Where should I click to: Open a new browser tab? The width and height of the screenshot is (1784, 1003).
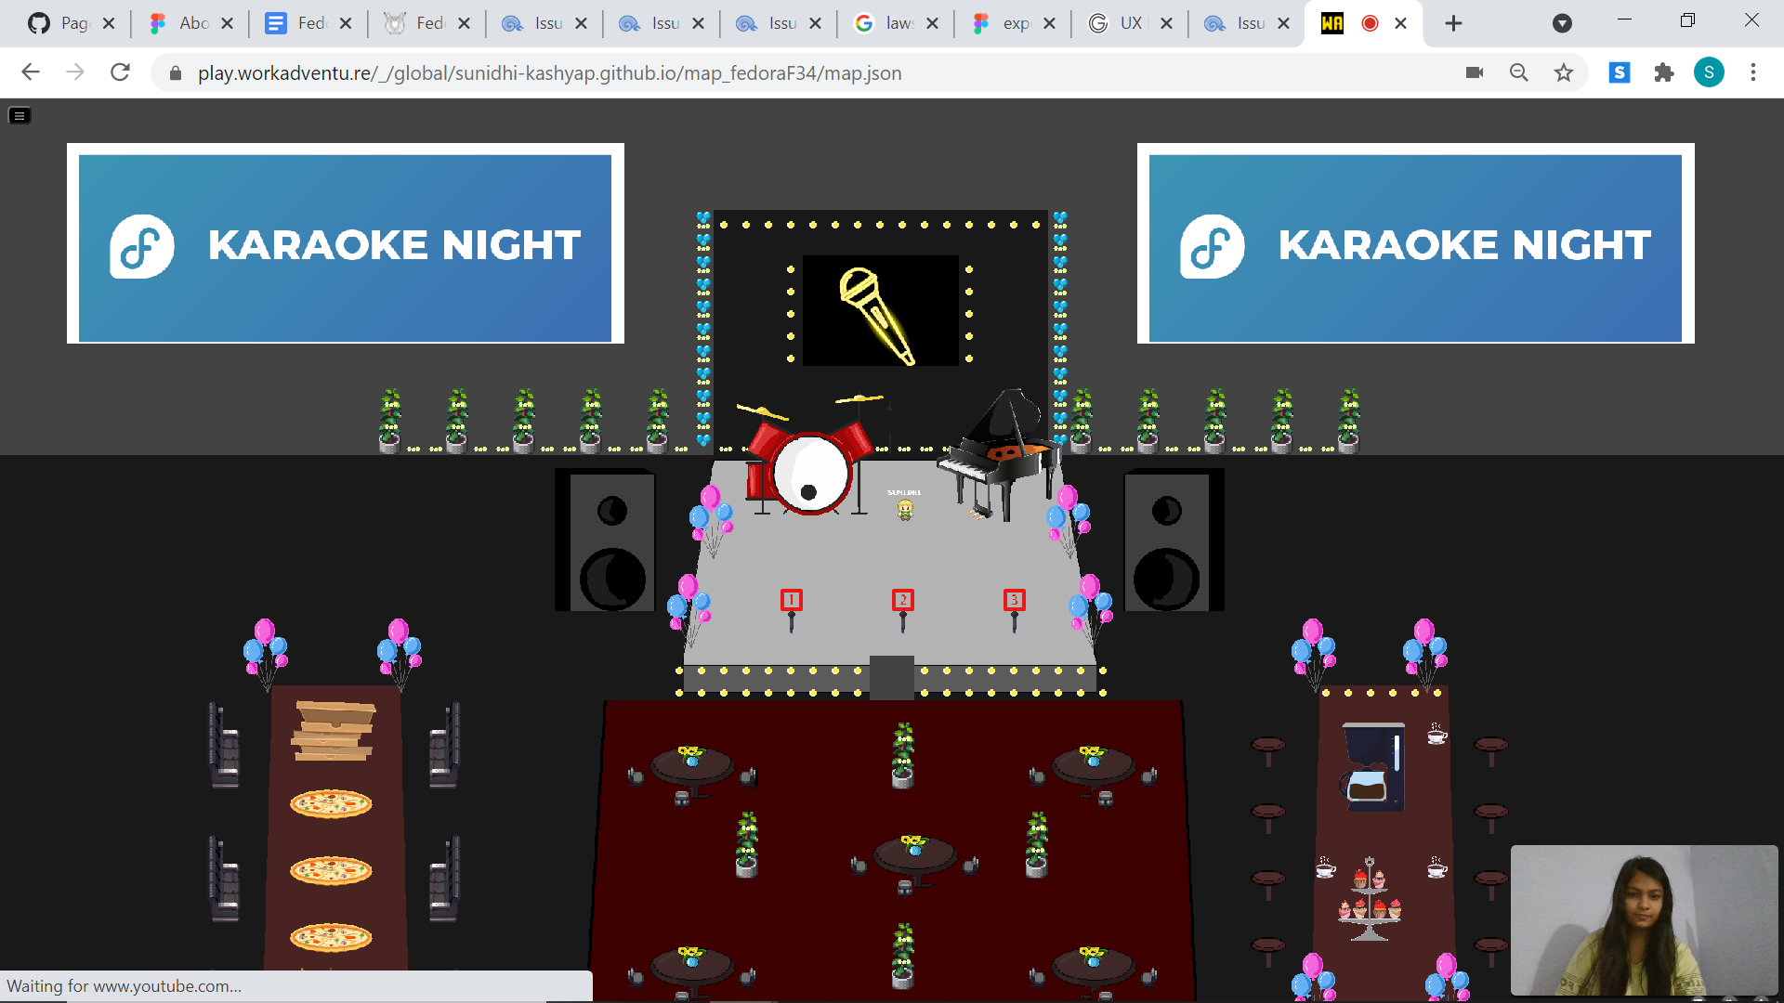click(1454, 23)
